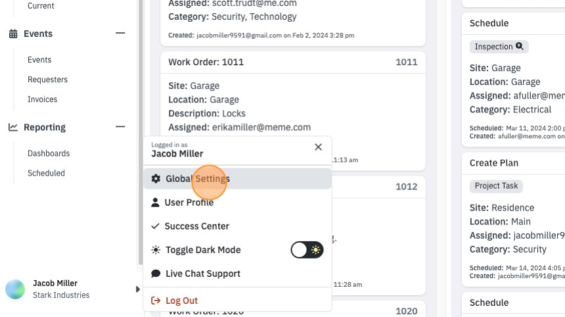
Task: Click the Live Chat Support bubble icon
Action: (x=156, y=274)
